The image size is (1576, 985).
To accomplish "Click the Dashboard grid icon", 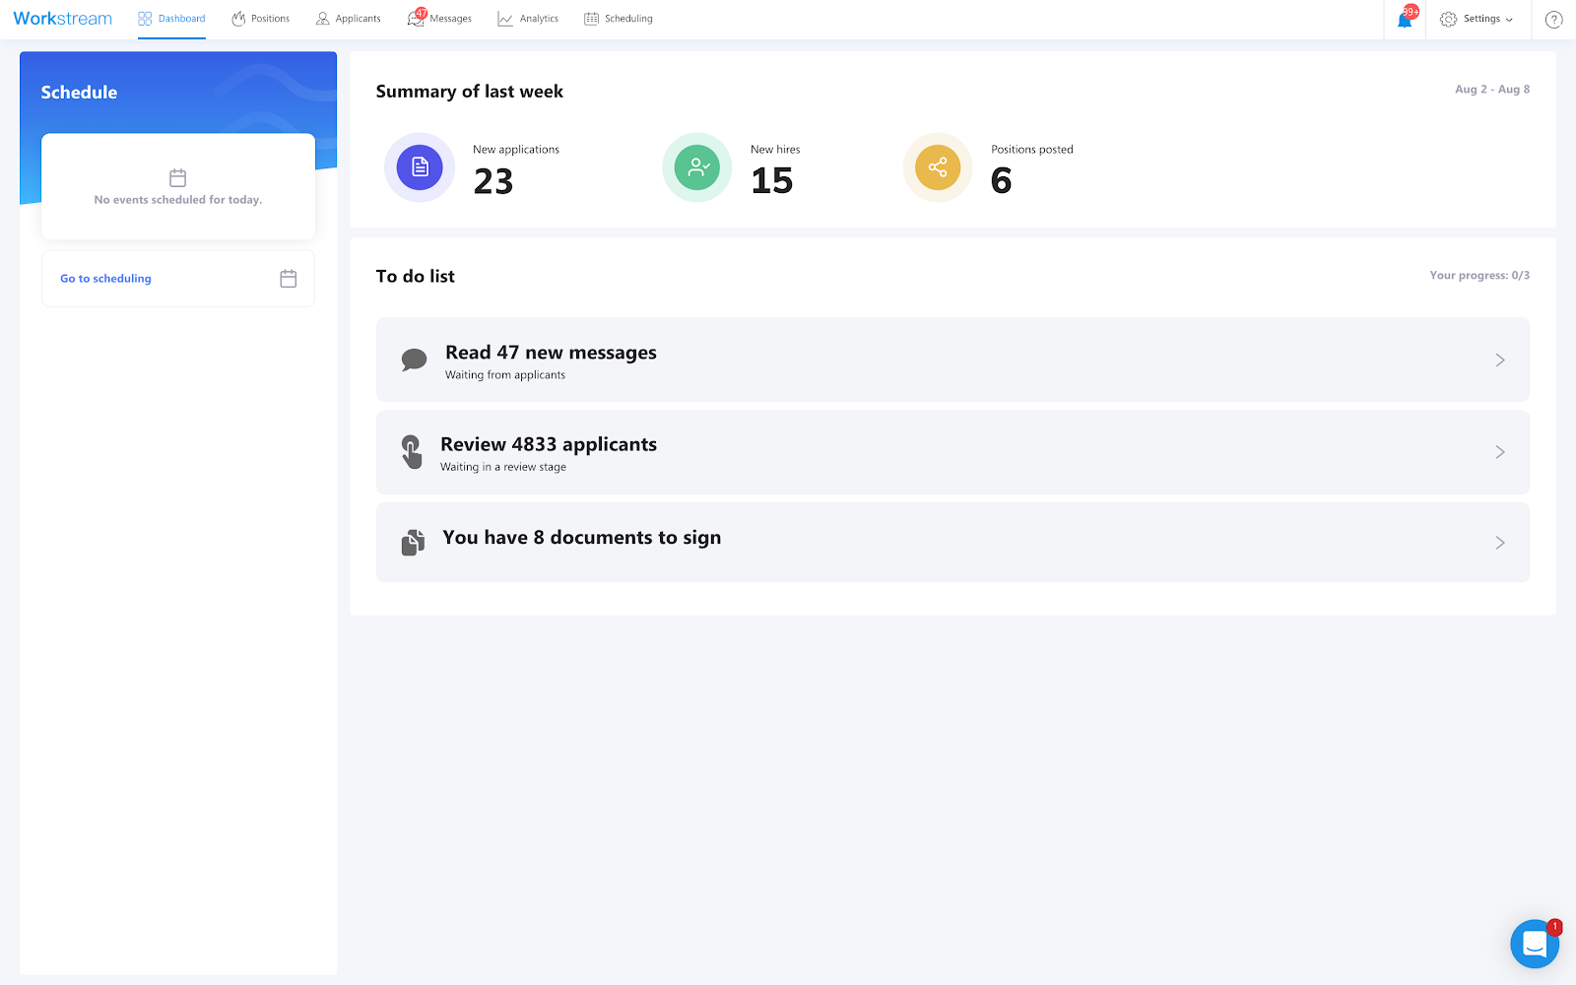I will (145, 19).
